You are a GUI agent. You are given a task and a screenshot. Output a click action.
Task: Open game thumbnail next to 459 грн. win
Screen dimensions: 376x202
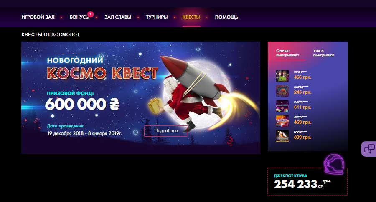[x=282, y=121]
